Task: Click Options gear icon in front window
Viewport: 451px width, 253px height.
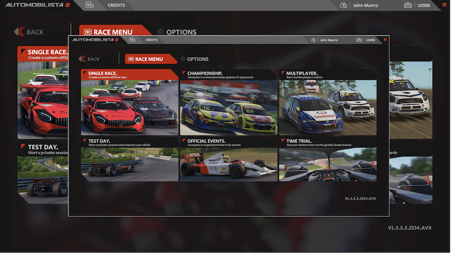Action: (x=183, y=59)
